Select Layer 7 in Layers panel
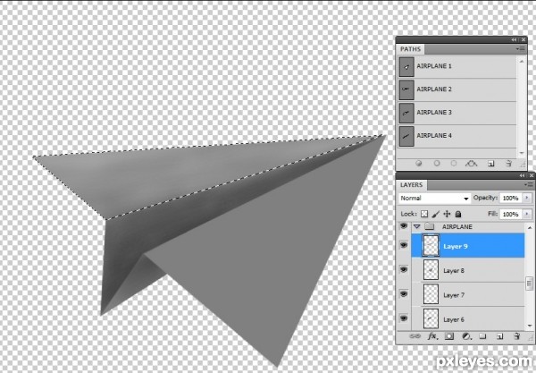This screenshot has width=536, height=373. (x=468, y=294)
